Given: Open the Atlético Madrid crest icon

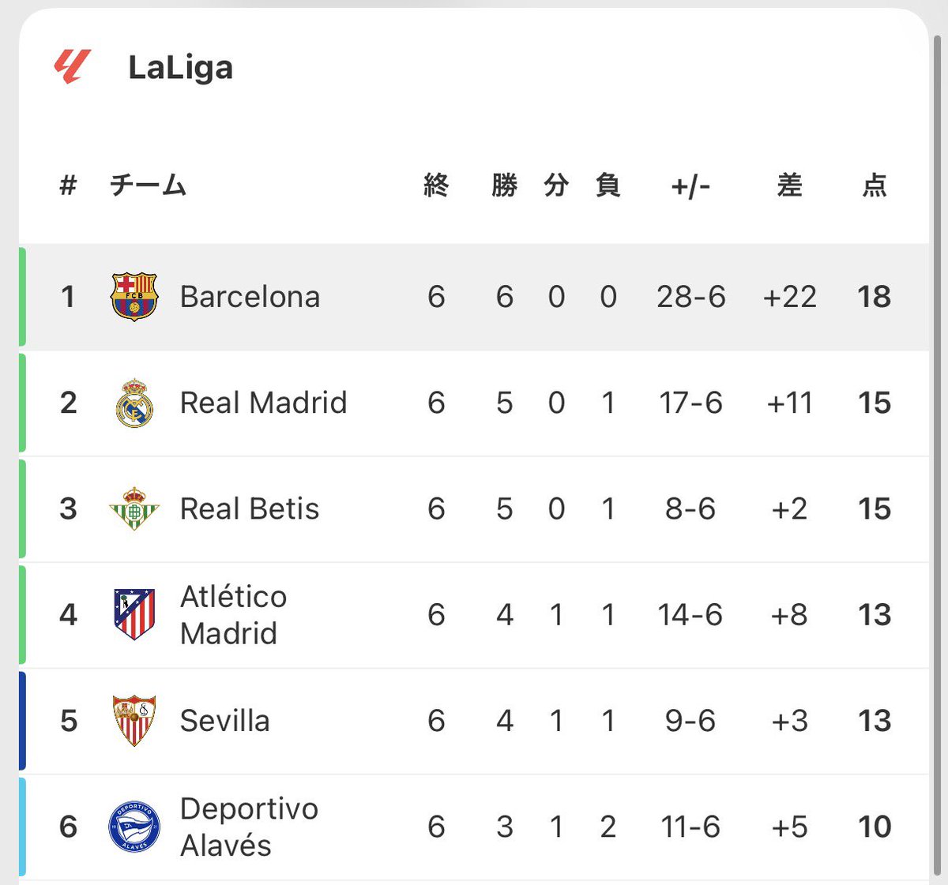Looking at the screenshot, I should tap(134, 614).
